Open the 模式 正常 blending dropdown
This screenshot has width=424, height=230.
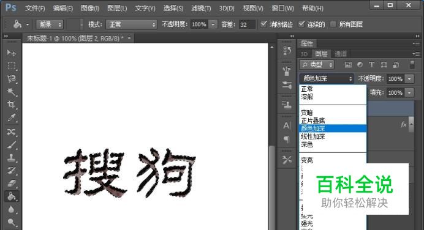tap(131, 25)
